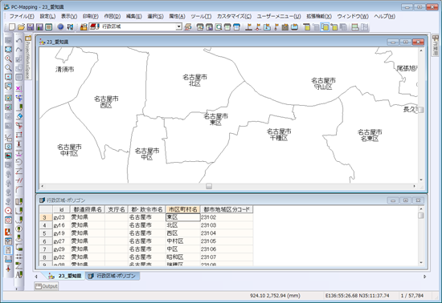Select the Eraser tool in left toolbar
The height and width of the screenshot is (303, 442).
(x=19, y=116)
